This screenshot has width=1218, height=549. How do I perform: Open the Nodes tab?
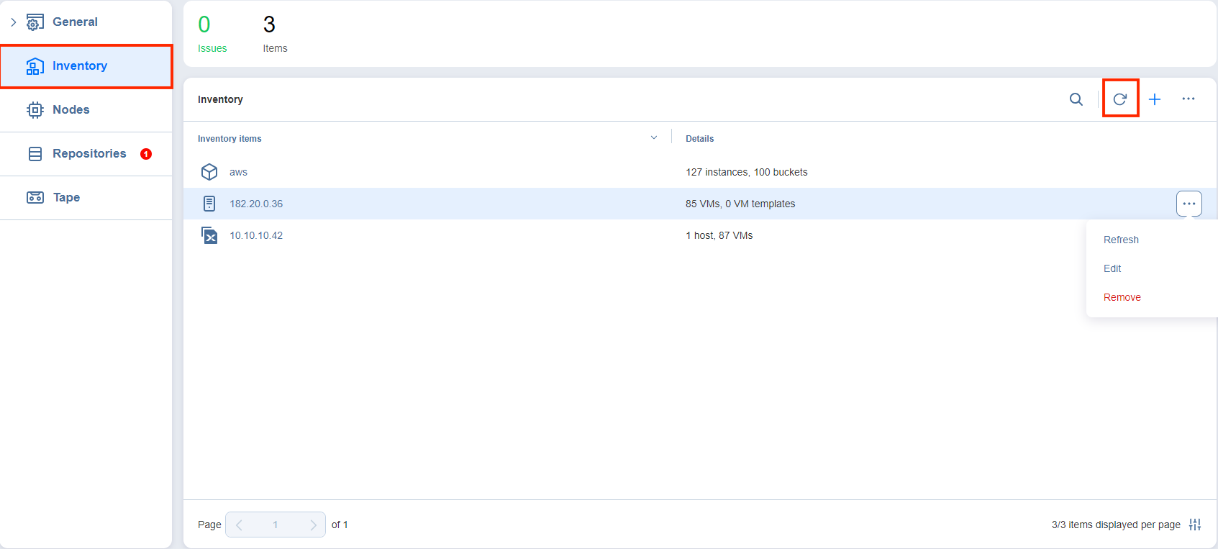(71, 109)
